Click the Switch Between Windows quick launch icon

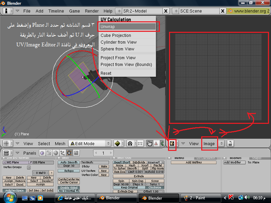(x=33, y=198)
